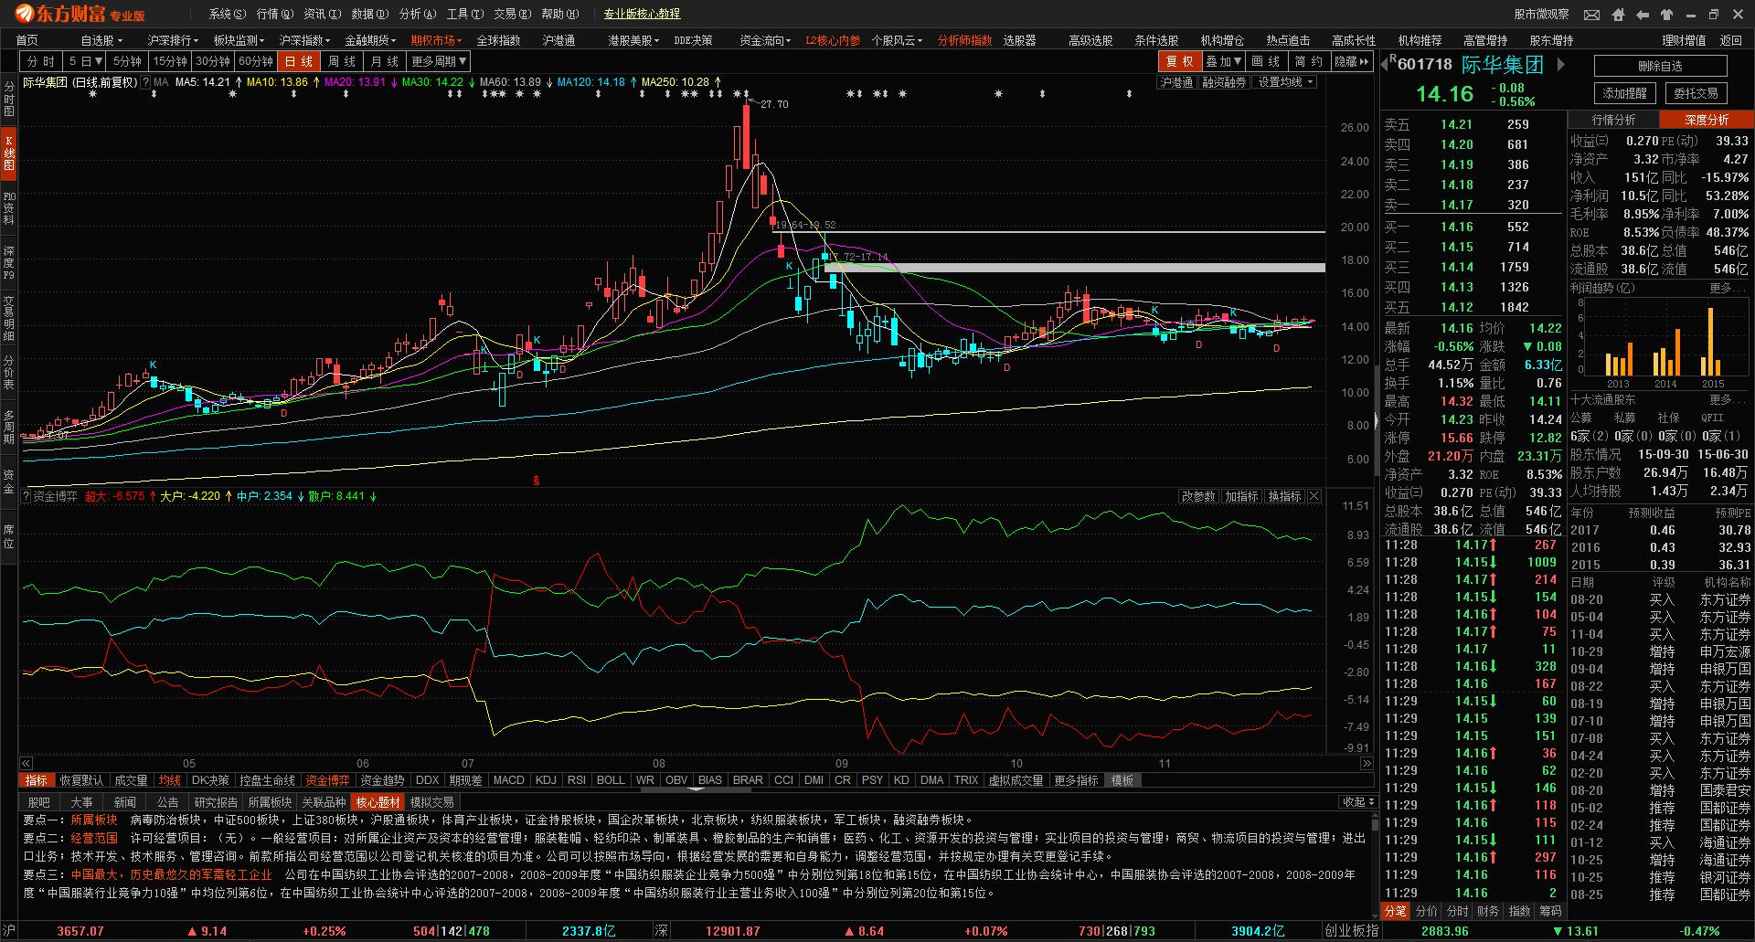Viewport: 1755px width, 942px height.
Task: Open the mail envelope icon in title bar
Action: point(1592,15)
